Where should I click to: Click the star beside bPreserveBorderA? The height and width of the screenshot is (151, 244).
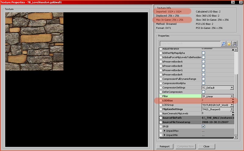(161, 62)
